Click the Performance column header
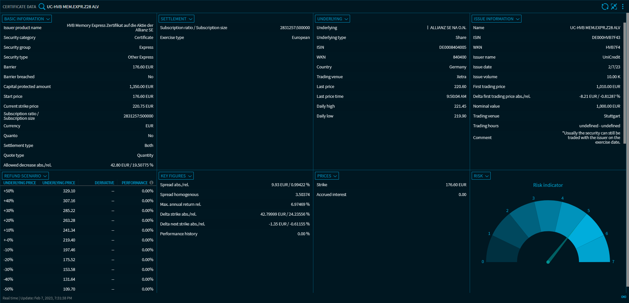The height and width of the screenshot is (303, 629). (x=134, y=183)
